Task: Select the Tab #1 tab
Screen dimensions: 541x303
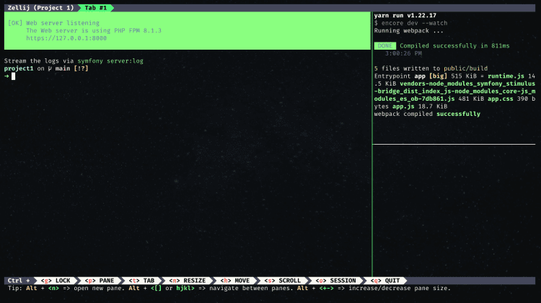Action: [x=95, y=8]
